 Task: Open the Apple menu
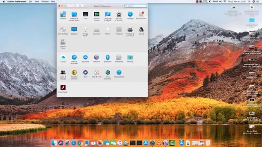point(4,2)
